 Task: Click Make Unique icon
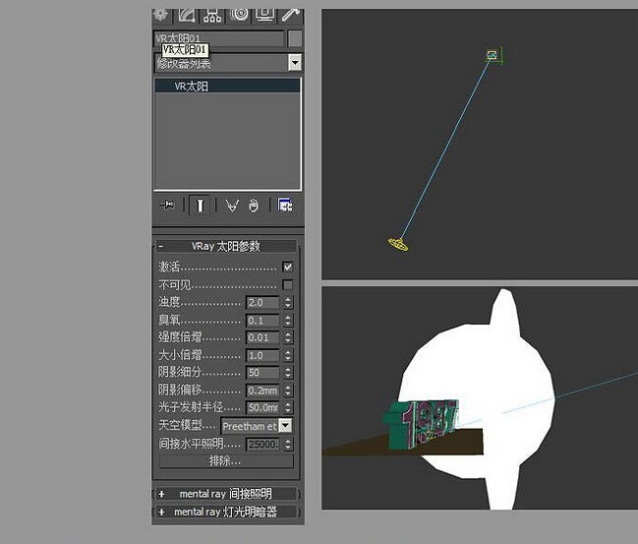[232, 206]
